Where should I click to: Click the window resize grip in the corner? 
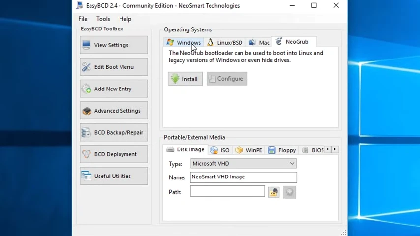pos(344,232)
